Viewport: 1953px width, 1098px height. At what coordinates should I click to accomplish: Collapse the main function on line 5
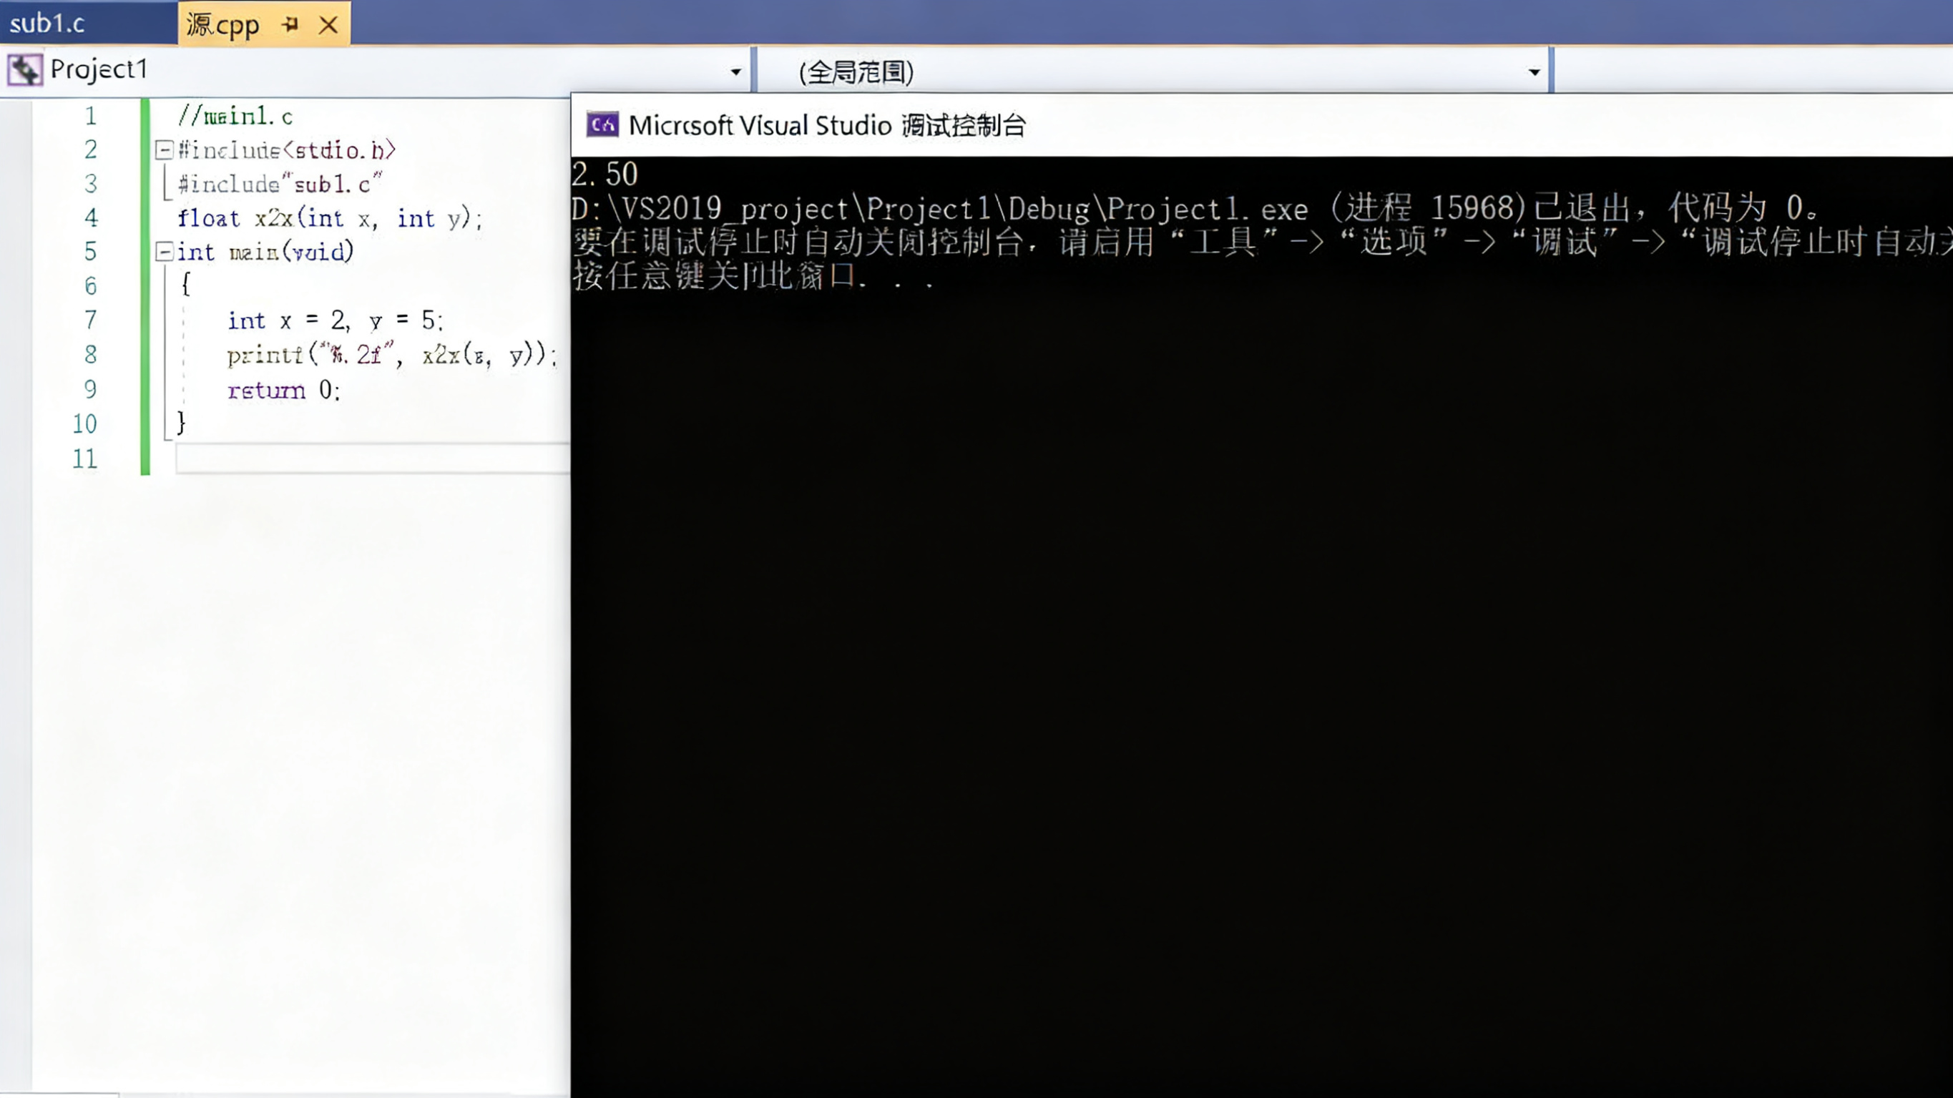(x=164, y=251)
